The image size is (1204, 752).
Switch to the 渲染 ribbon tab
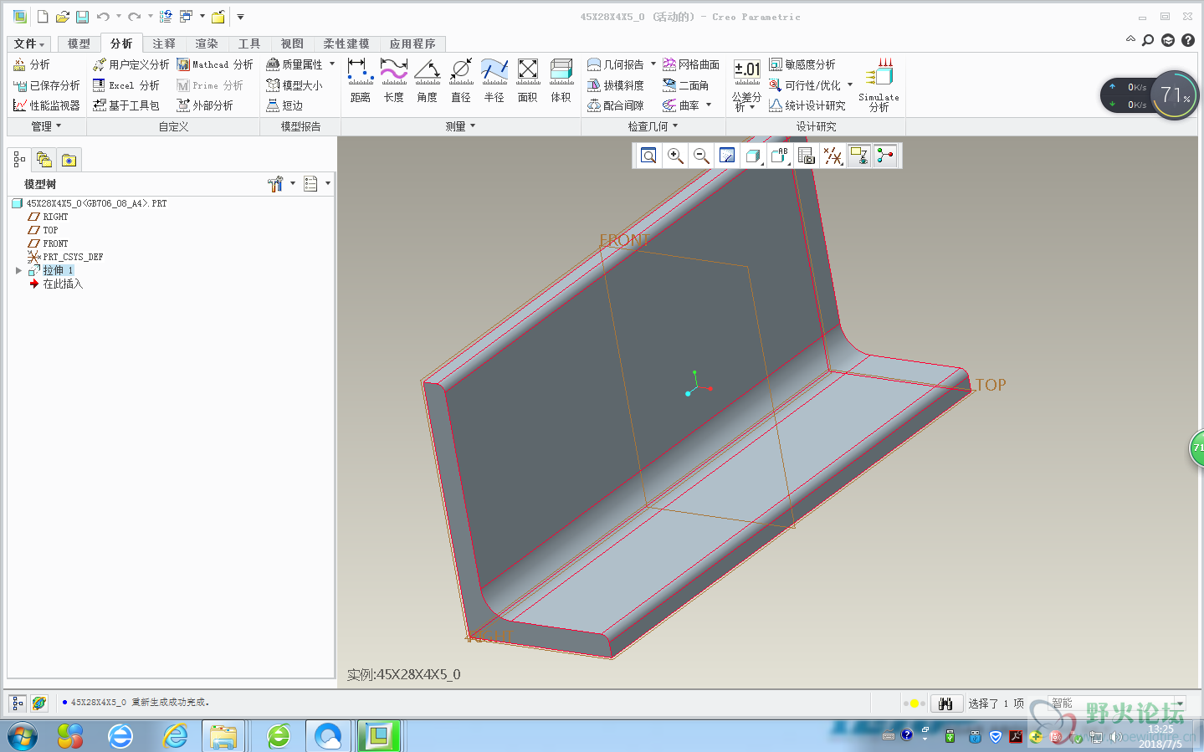[207, 43]
